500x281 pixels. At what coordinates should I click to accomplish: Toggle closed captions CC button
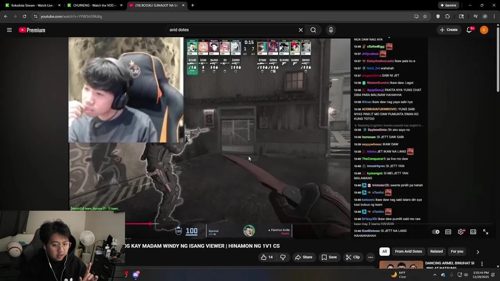tap(448, 232)
